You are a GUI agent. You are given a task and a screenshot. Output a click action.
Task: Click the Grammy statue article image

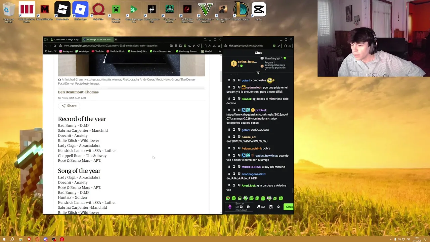pos(131,66)
